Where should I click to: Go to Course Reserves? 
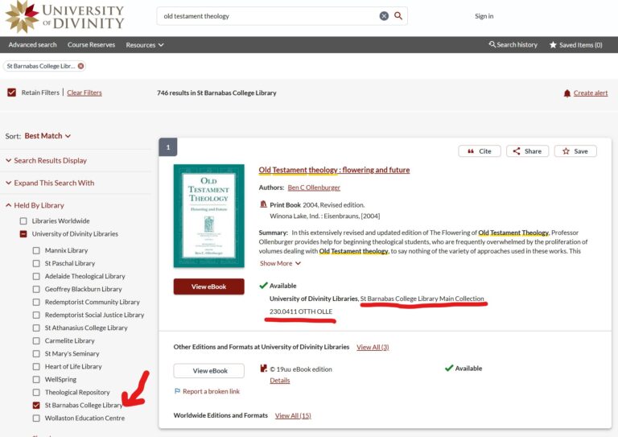coord(91,45)
